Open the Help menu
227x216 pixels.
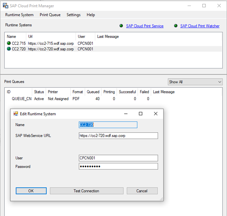pos(91,15)
